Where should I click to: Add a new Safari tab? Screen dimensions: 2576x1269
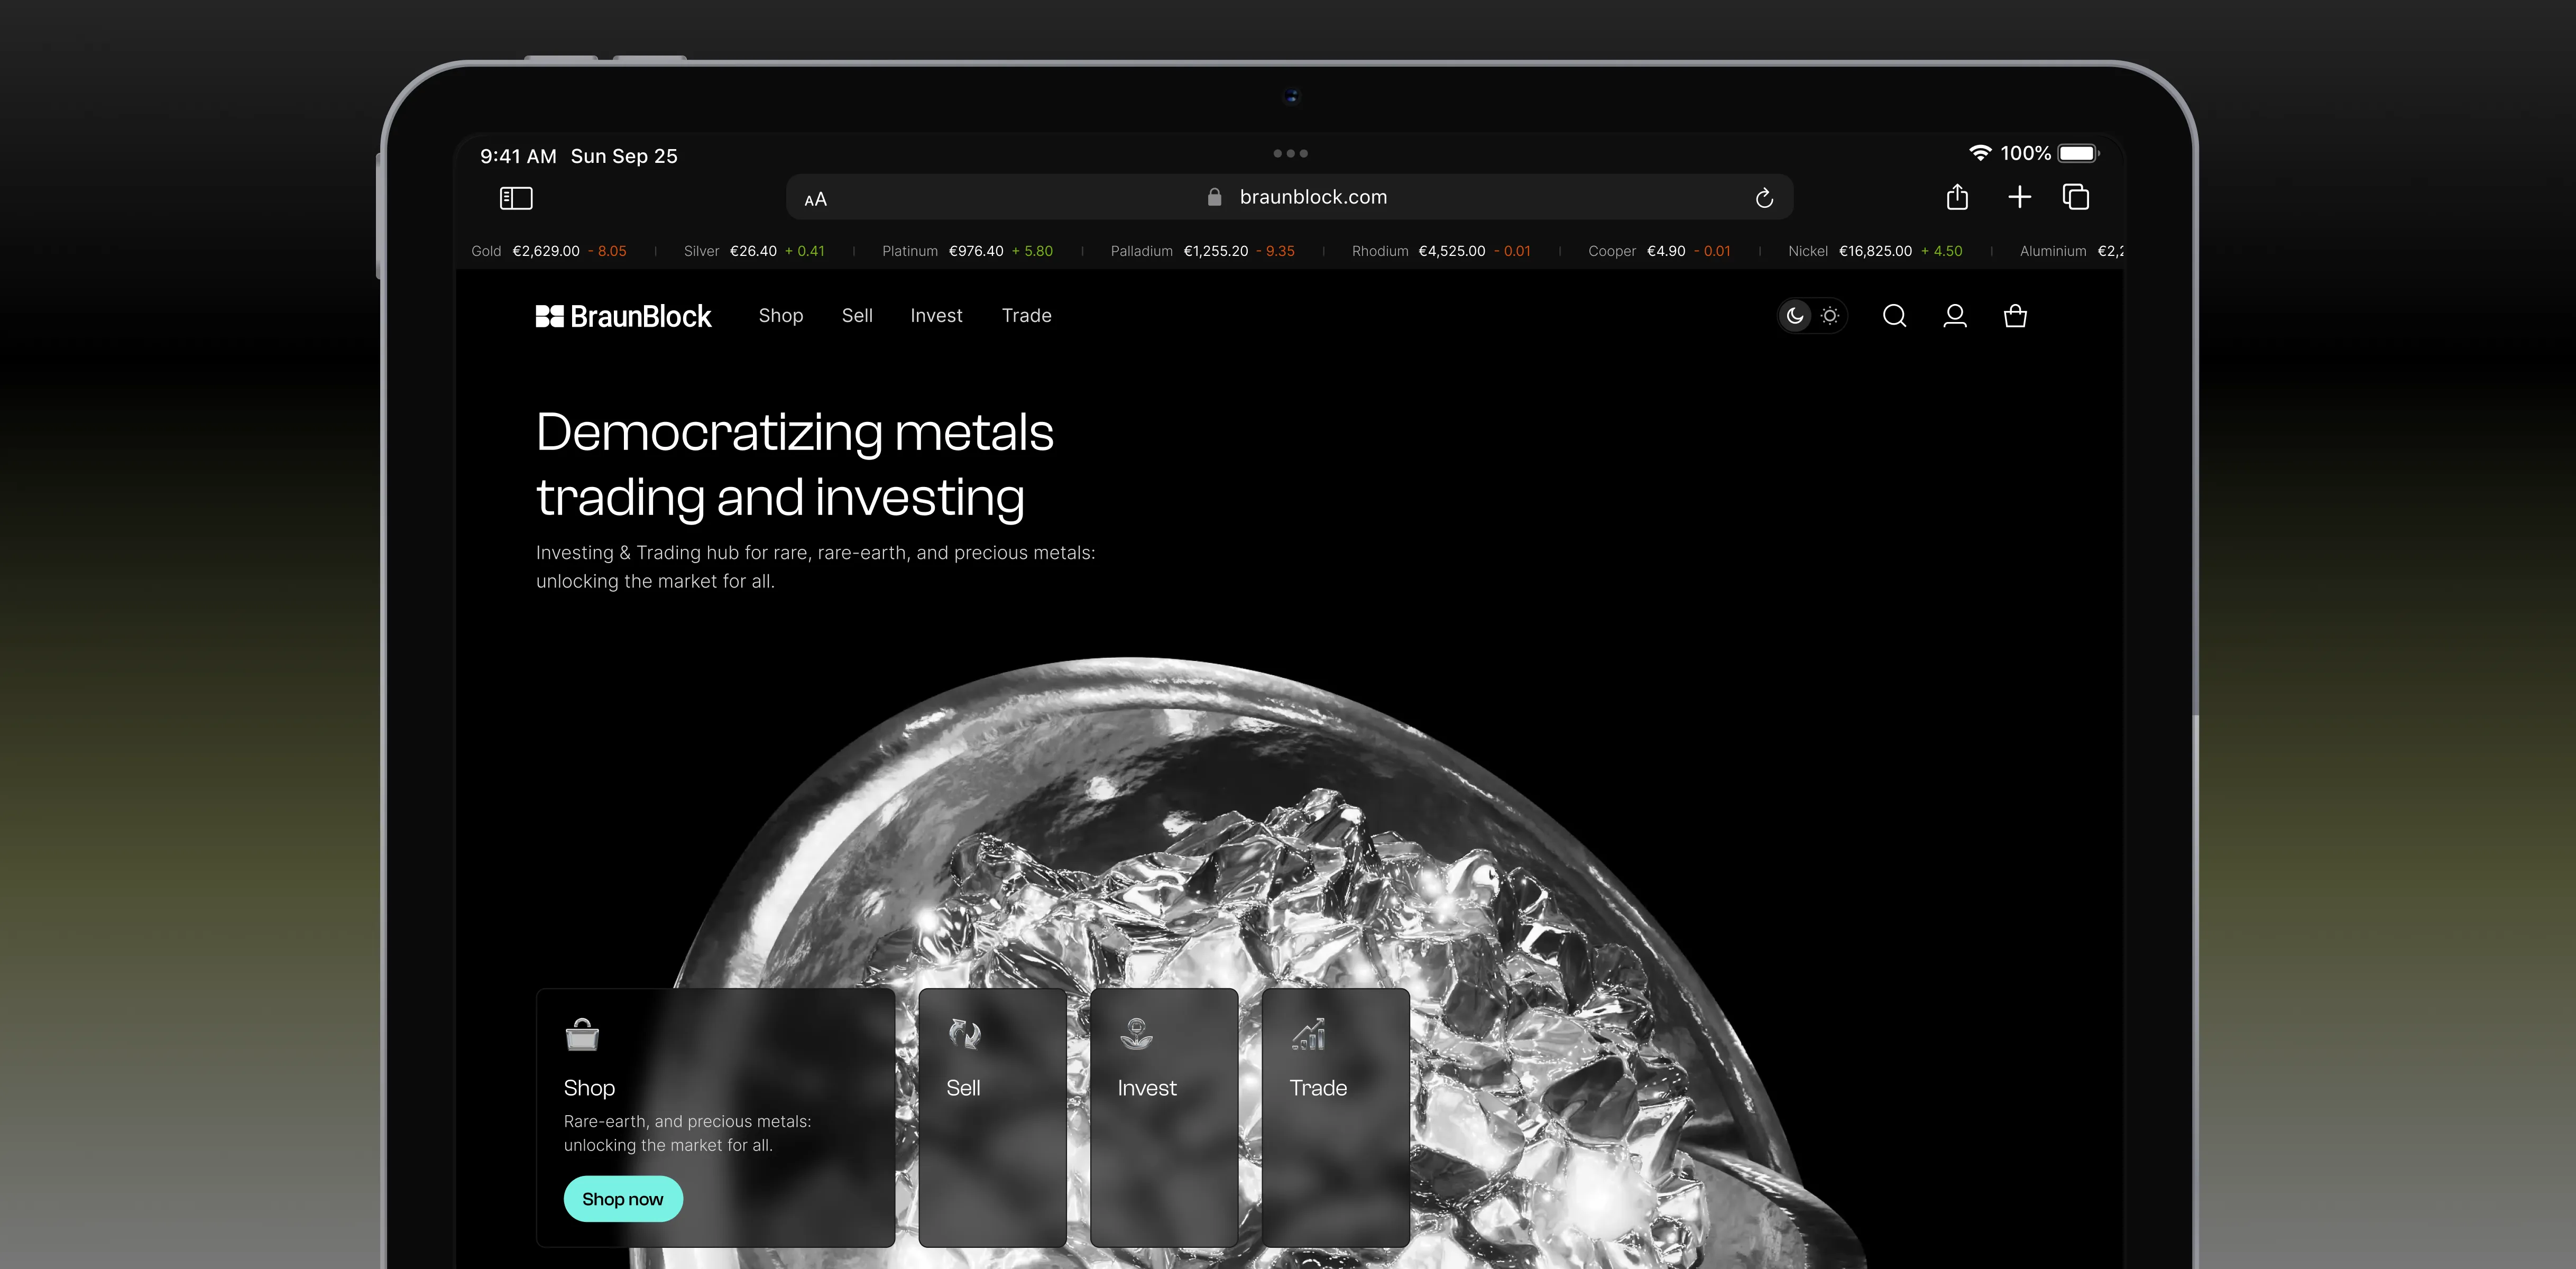(x=2019, y=197)
